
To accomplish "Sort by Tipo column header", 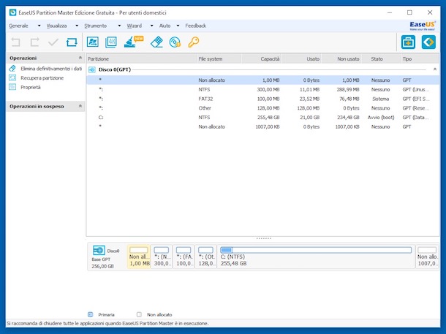I will pyautogui.click(x=420, y=59).
